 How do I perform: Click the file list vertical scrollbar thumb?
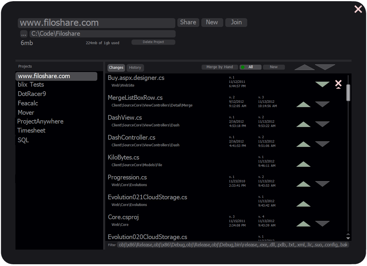(348, 93)
